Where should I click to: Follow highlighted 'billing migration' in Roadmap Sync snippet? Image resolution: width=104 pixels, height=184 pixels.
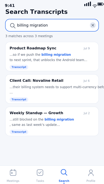(56, 55)
